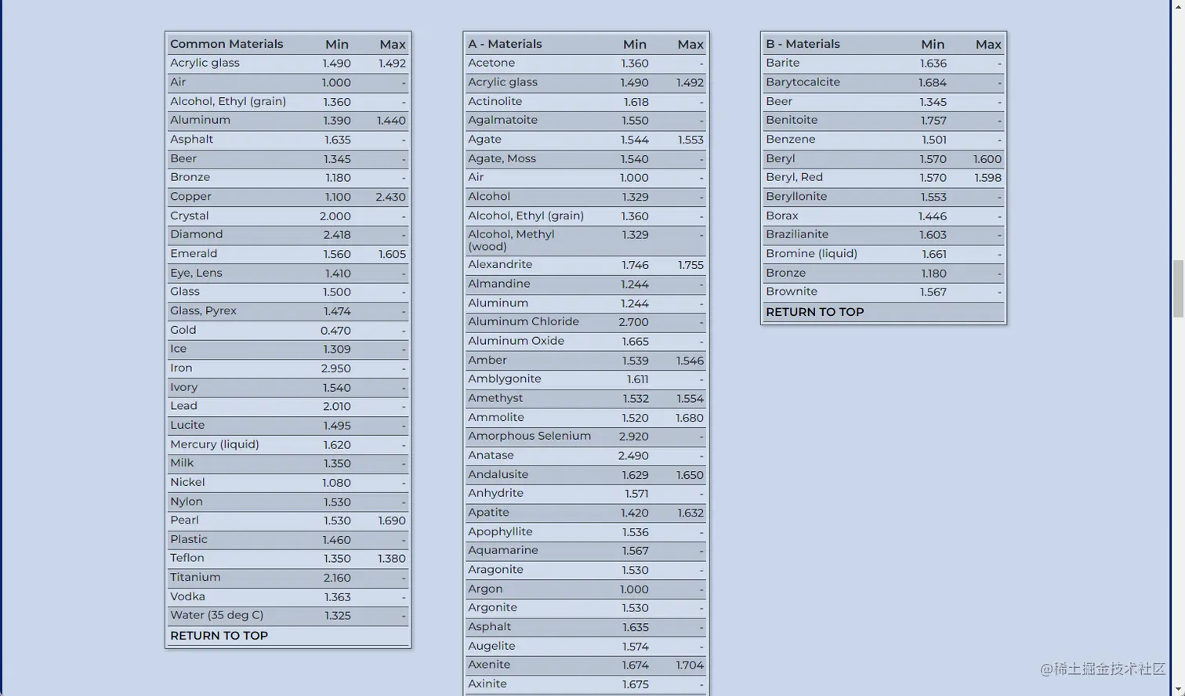
Task: Click the Augelite material name
Action: coord(491,646)
